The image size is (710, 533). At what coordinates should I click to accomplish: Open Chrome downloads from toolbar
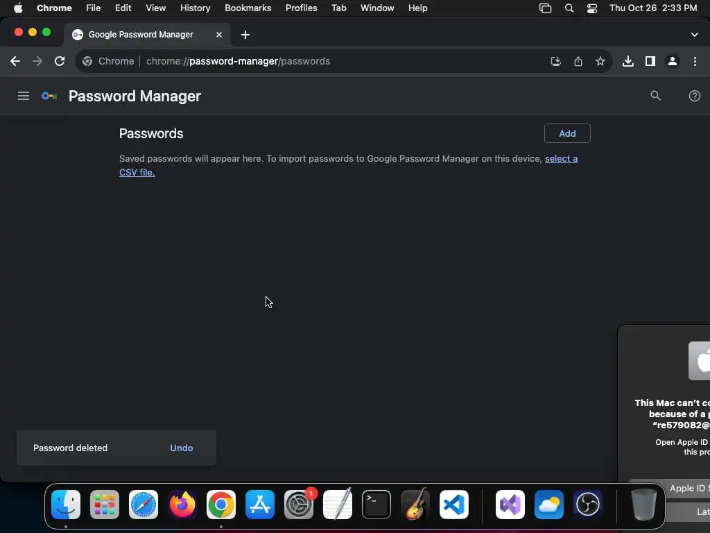(x=627, y=61)
